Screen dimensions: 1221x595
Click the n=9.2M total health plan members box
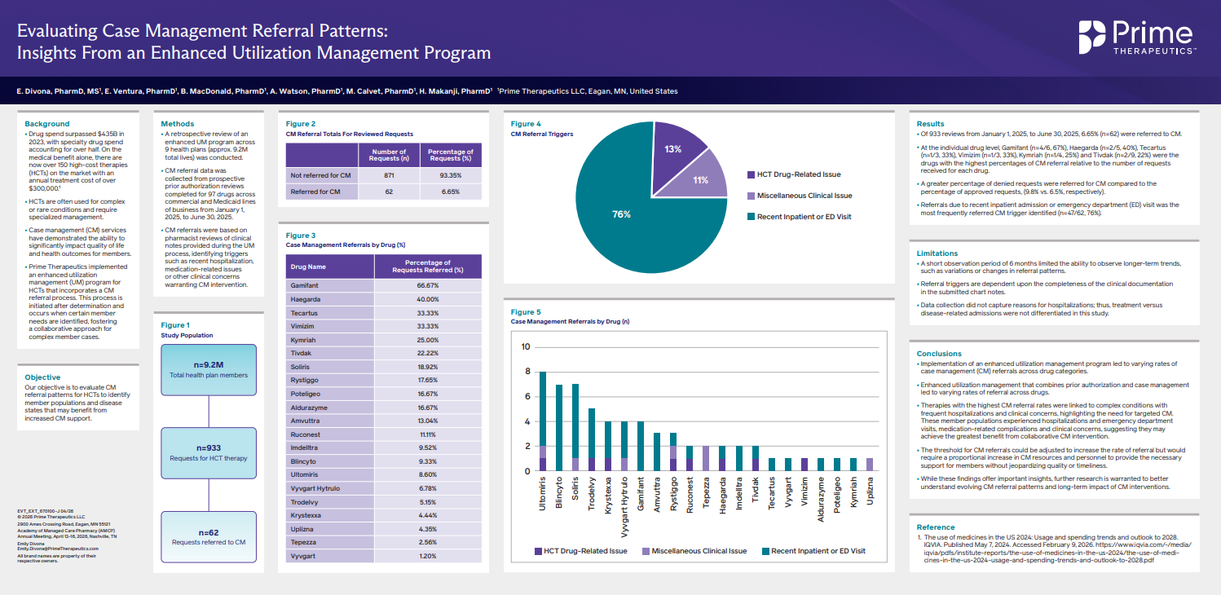(x=209, y=369)
